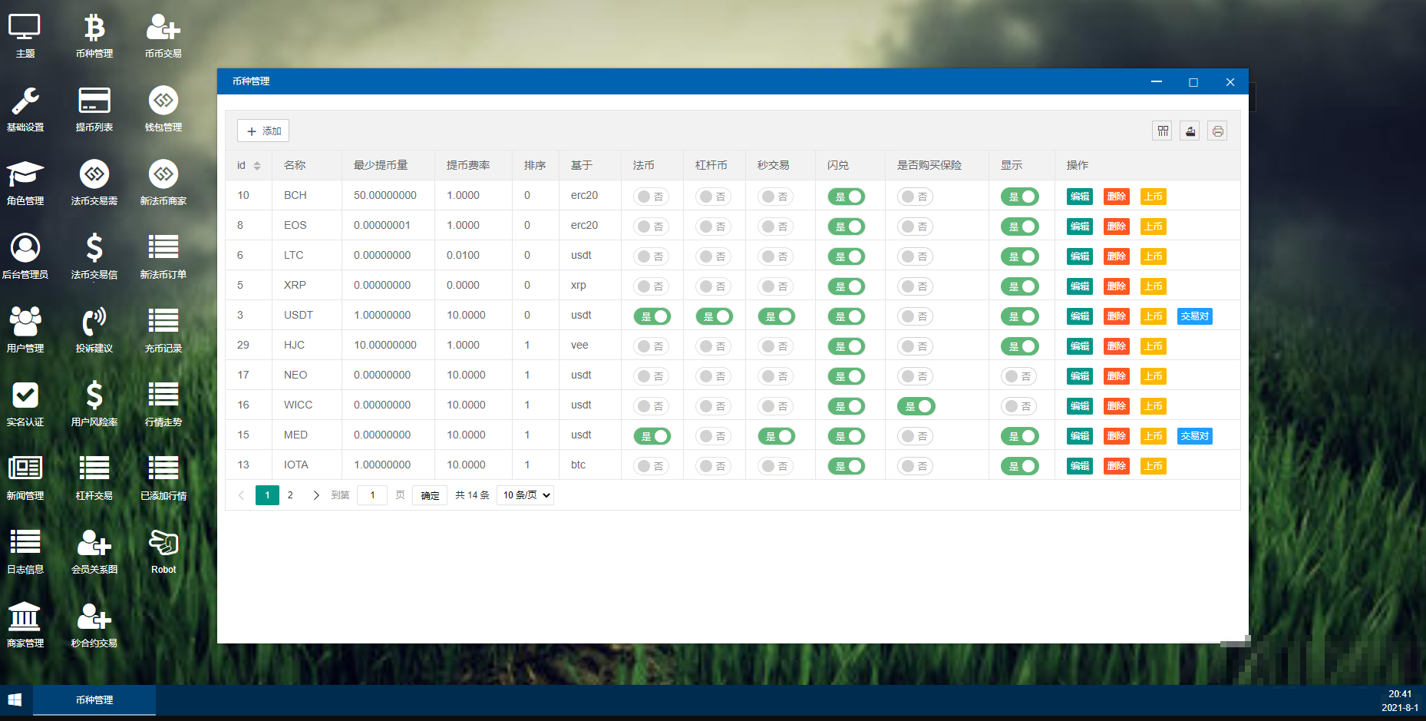Open the 钱包管理 desktop icon
This screenshot has width=1426, height=721.
[163, 101]
